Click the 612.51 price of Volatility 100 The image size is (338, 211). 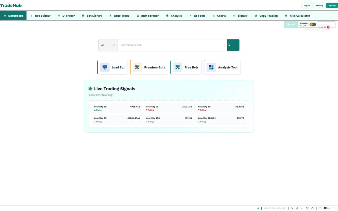pos(188,118)
